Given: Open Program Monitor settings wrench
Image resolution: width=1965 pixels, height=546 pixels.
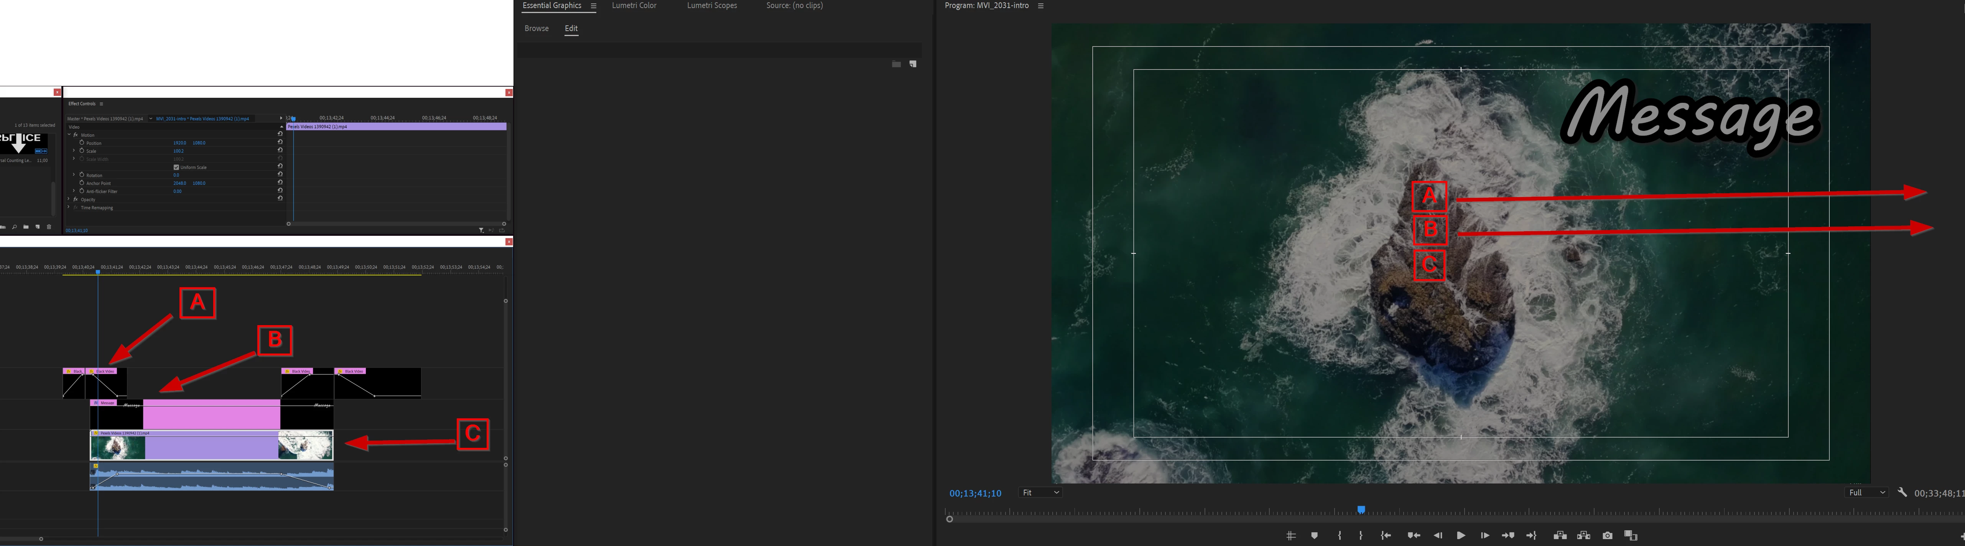Looking at the screenshot, I should coord(1902,493).
